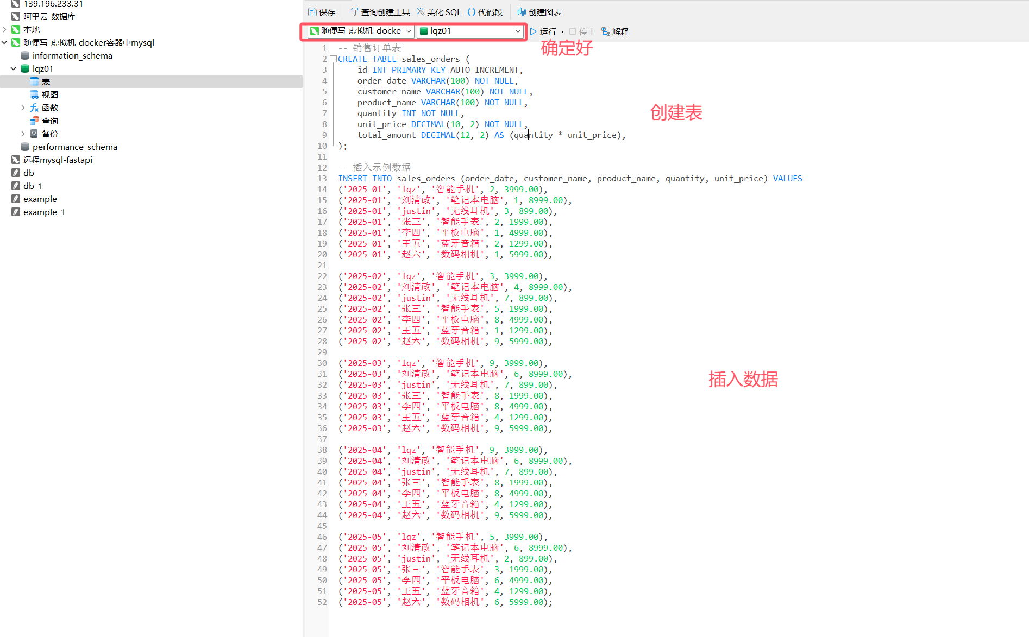The width and height of the screenshot is (1029, 637).
Task: Click the 'INSERT INTO' keyword on line 13
Action: (x=365, y=178)
